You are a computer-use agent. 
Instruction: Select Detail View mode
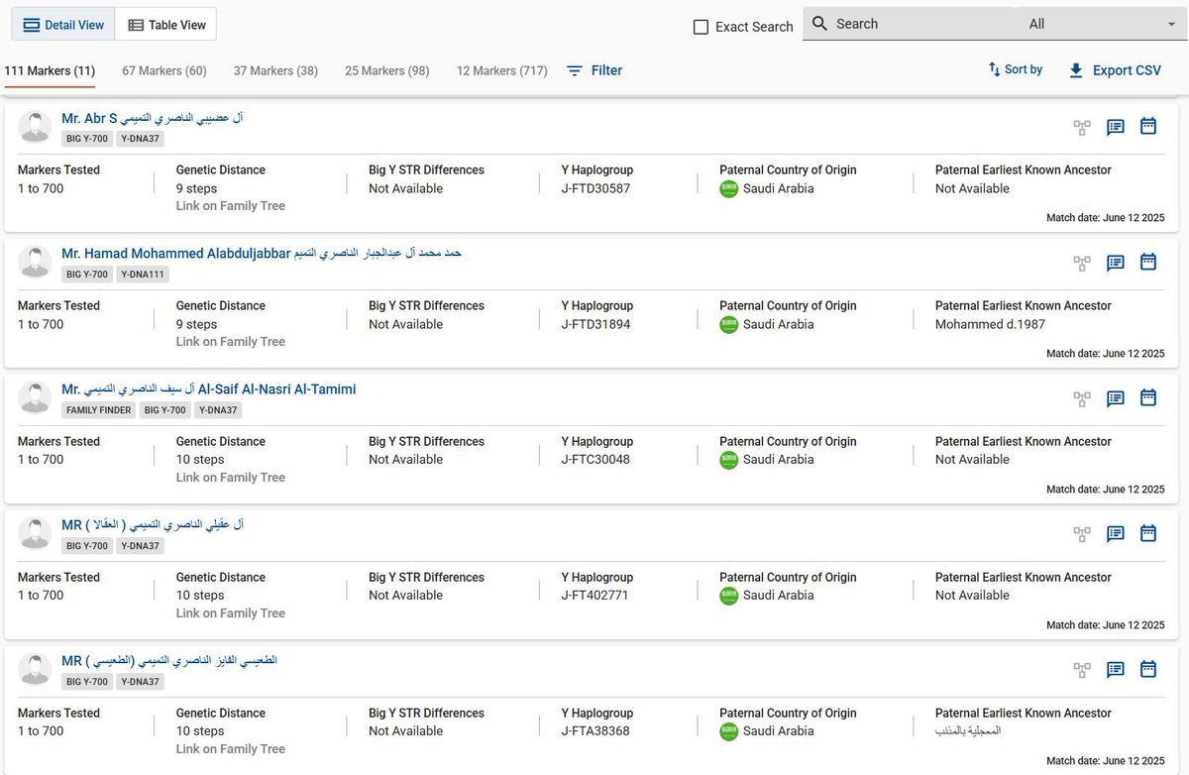pos(63,25)
